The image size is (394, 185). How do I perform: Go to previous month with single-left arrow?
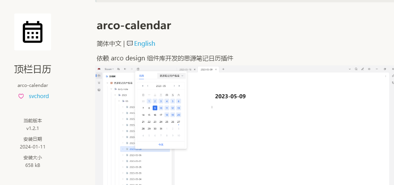click(x=148, y=86)
